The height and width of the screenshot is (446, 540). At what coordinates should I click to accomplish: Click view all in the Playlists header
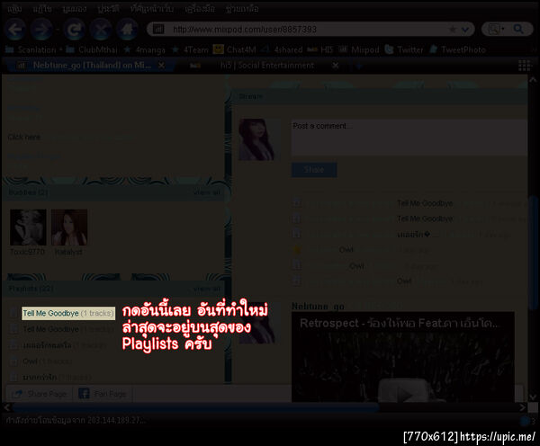click(207, 289)
